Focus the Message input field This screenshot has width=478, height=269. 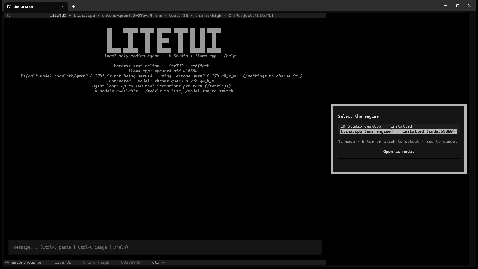165,247
